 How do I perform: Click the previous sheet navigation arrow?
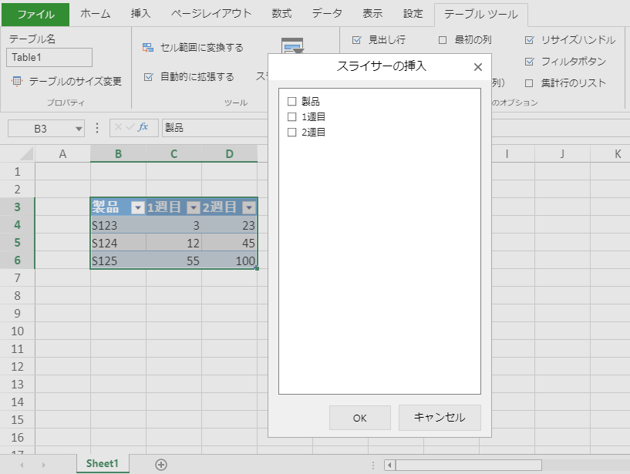click(22, 465)
